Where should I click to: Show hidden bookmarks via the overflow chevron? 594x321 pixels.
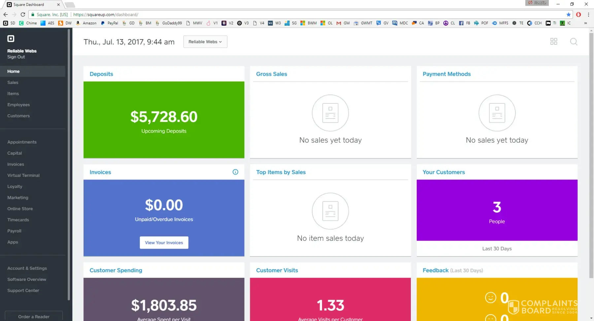coord(585,23)
